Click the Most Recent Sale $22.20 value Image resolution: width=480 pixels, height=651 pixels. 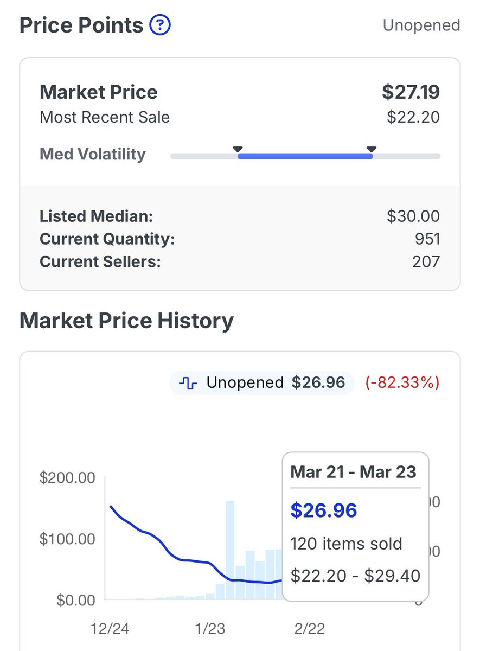(x=413, y=117)
